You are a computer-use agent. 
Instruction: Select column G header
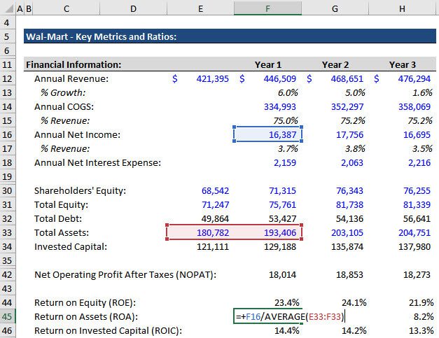[x=335, y=8]
